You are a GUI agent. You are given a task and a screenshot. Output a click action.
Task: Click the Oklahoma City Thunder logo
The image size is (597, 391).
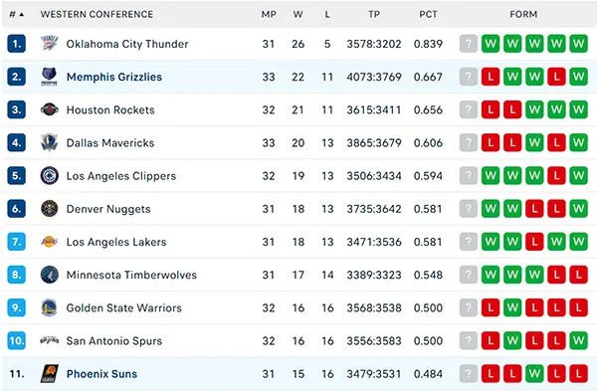[x=50, y=44]
